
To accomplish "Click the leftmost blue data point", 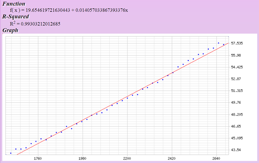I will pyautogui.click(x=11, y=153).
